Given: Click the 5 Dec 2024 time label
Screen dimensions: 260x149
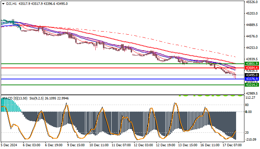Looking at the screenshot, I should point(9,145).
